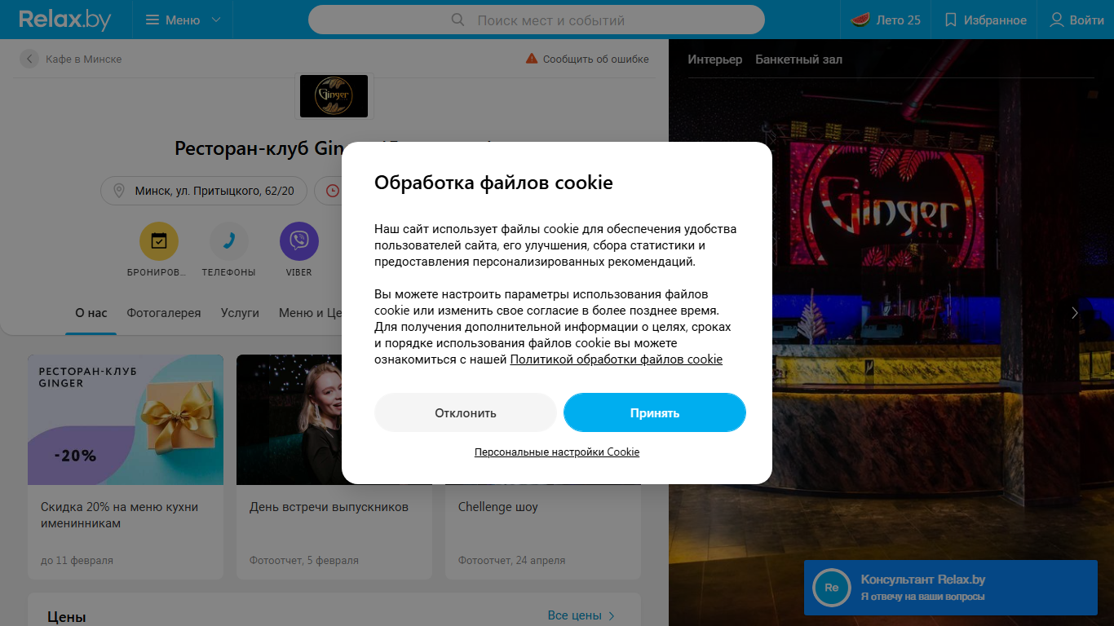Open the Меню hamburger dropdown
Screen dimensions: 1114x626
(x=183, y=20)
